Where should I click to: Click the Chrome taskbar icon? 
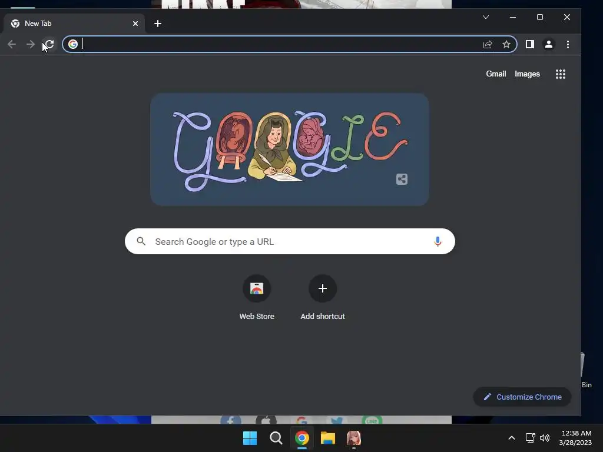[302, 438]
